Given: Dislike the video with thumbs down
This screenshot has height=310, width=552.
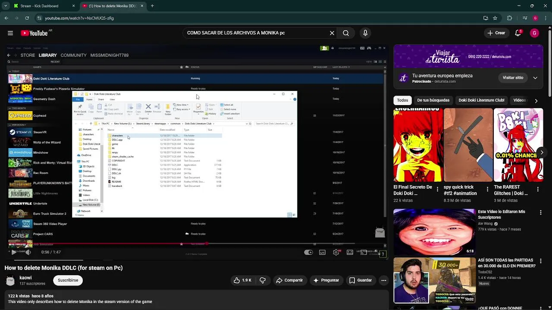Looking at the screenshot, I should click(x=263, y=280).
